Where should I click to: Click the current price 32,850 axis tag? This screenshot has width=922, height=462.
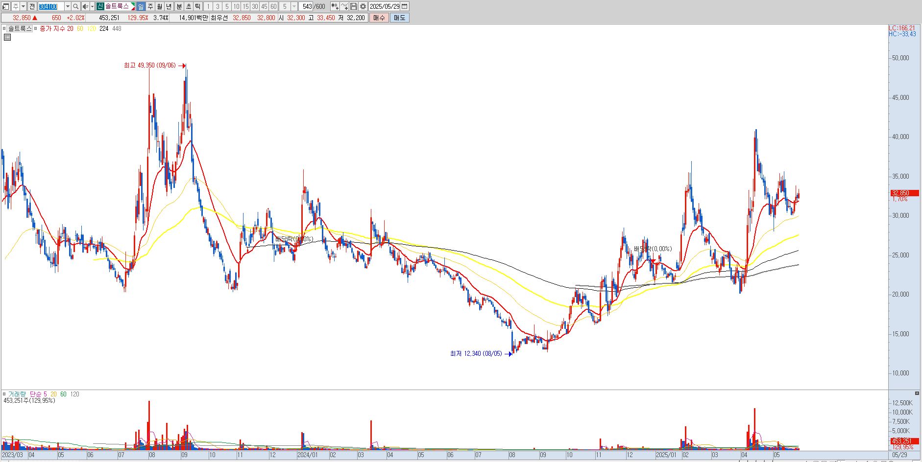(904, 193)
